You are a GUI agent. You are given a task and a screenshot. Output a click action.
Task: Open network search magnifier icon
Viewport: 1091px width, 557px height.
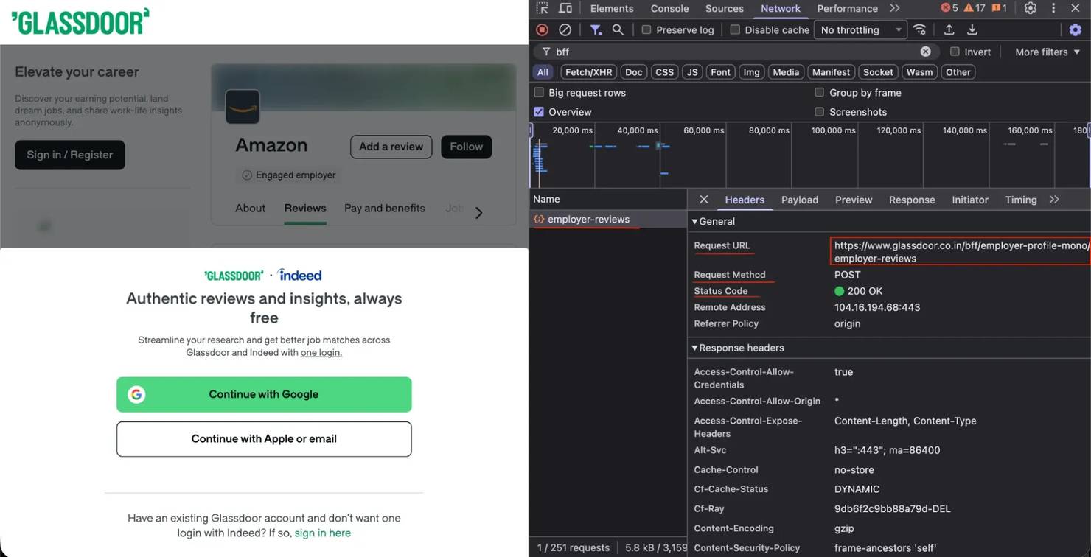[x=618, y=29]
